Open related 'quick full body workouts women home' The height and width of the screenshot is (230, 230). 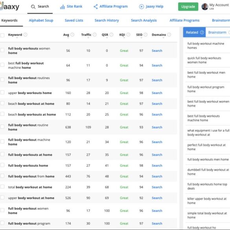pyautogui.click(x=204, y=60)
